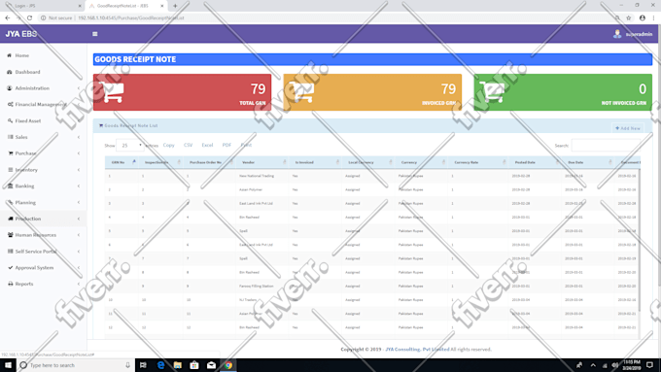The height and width of the screenshot is (372, 661).
Task: Sort table by Due Date column
Action: click(588, 162)
